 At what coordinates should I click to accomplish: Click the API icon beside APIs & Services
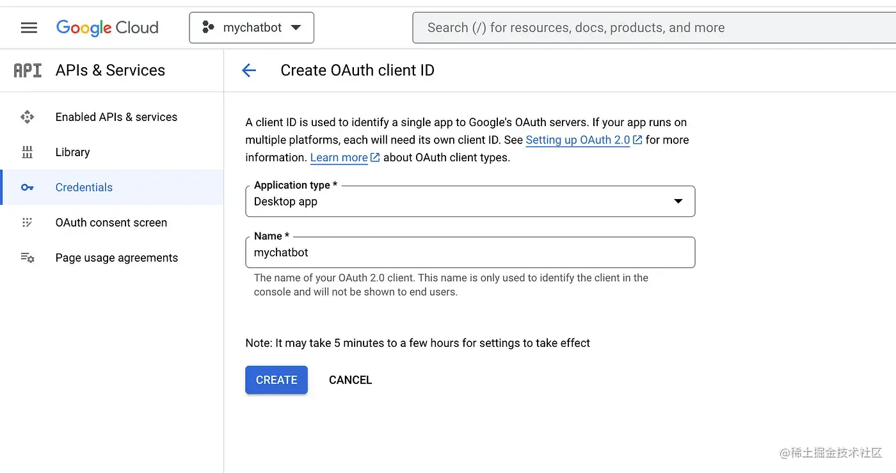tap(28, 70)
